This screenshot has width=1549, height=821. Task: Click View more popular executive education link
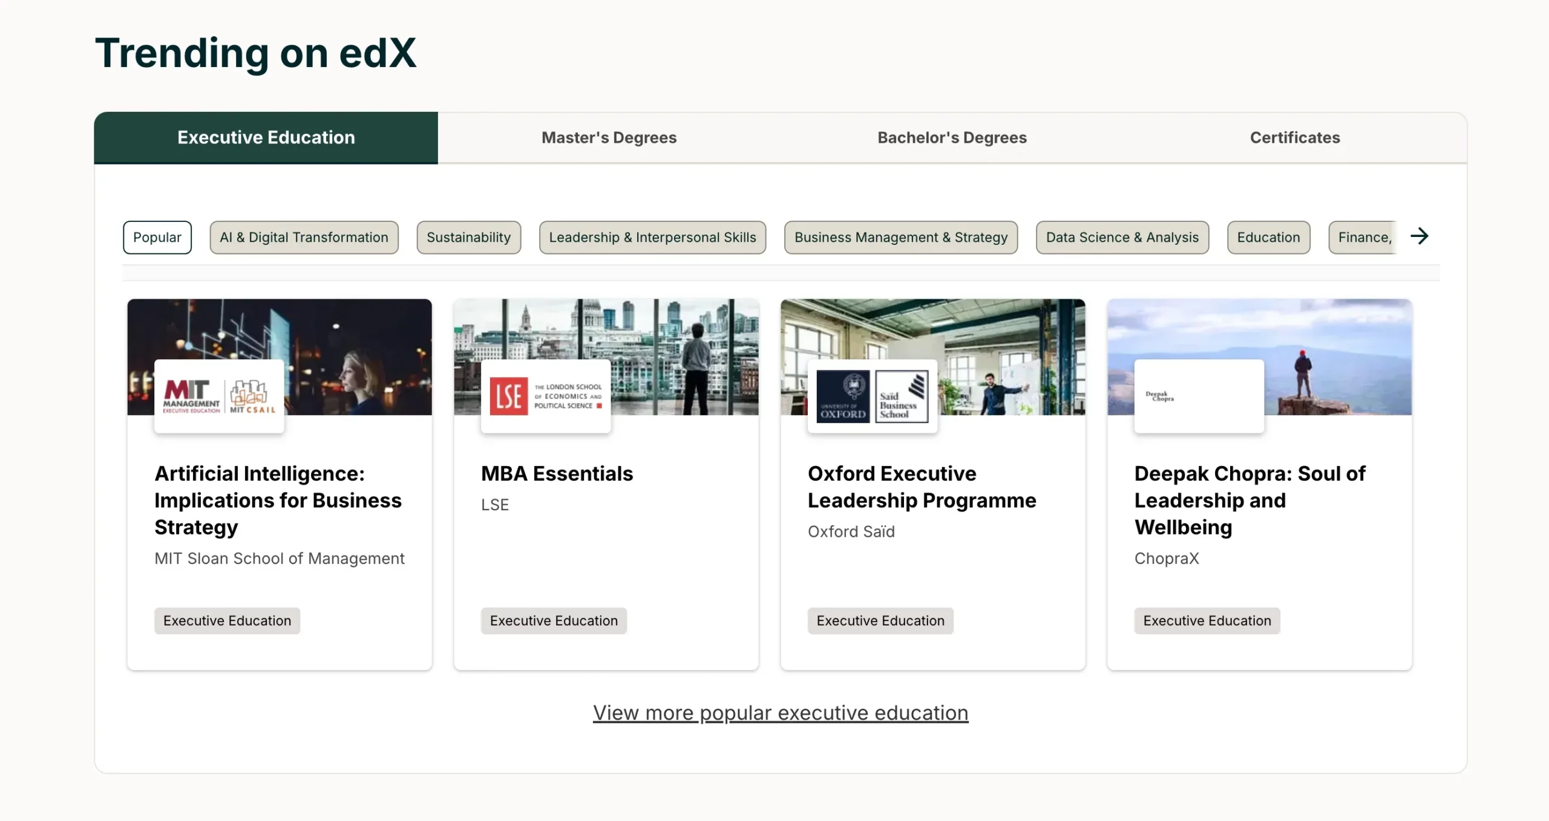pos(781,713)
